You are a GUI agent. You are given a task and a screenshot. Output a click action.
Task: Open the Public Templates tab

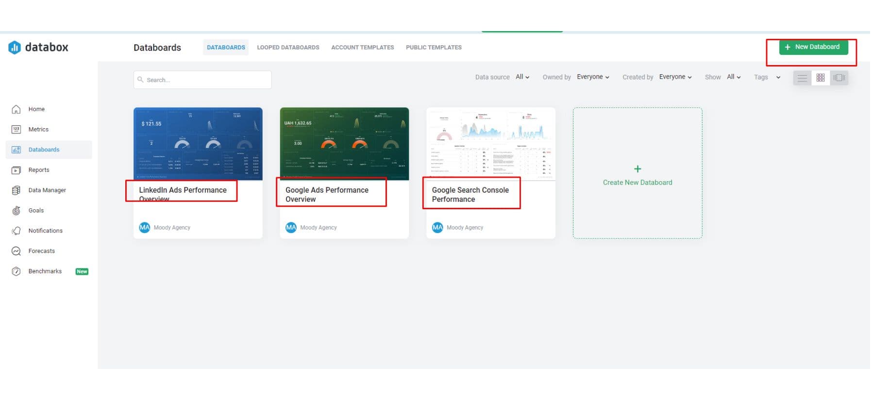pyautogui.click(x=434, y=48)
